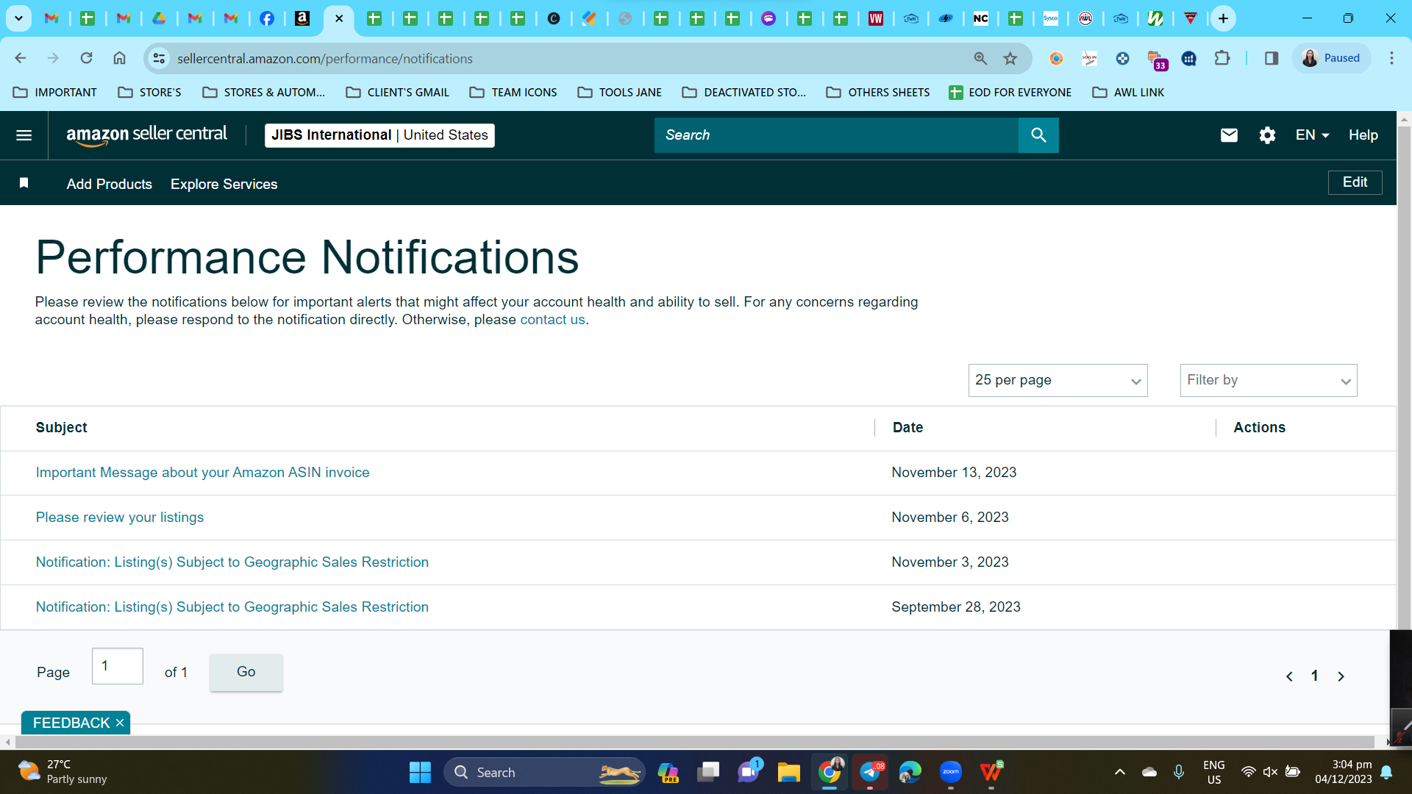Click the browser home icon
1412x794 pixels.
click(119, 58)
